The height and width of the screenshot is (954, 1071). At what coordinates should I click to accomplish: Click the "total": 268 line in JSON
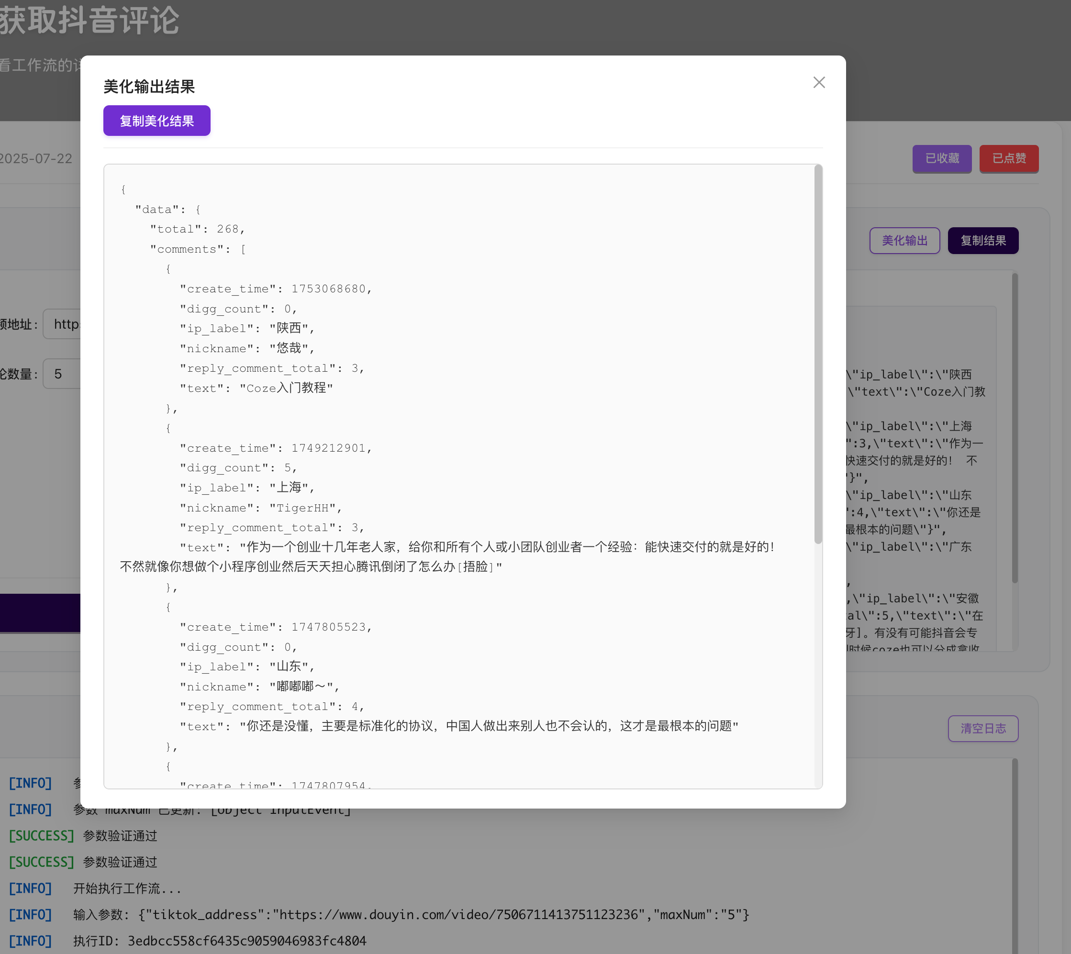tap(198, 229)
